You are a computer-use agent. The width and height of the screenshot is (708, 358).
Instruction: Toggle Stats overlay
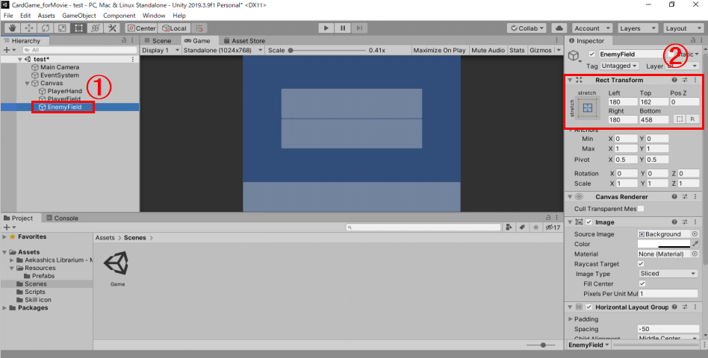[x=517, y=50]
